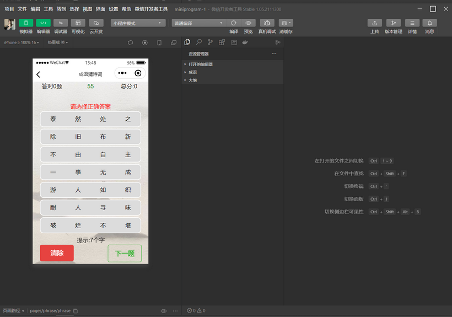Open the details (详情) panel

(x=412, y=23)
